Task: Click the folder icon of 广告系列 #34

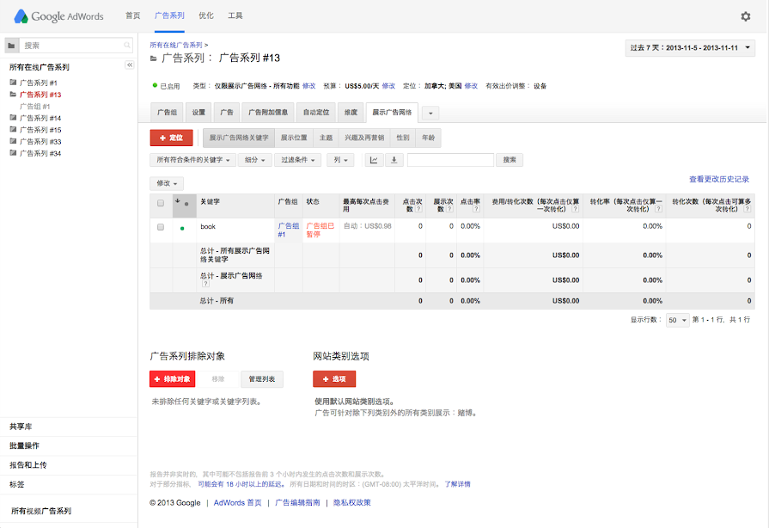Action: pos(13,153)
